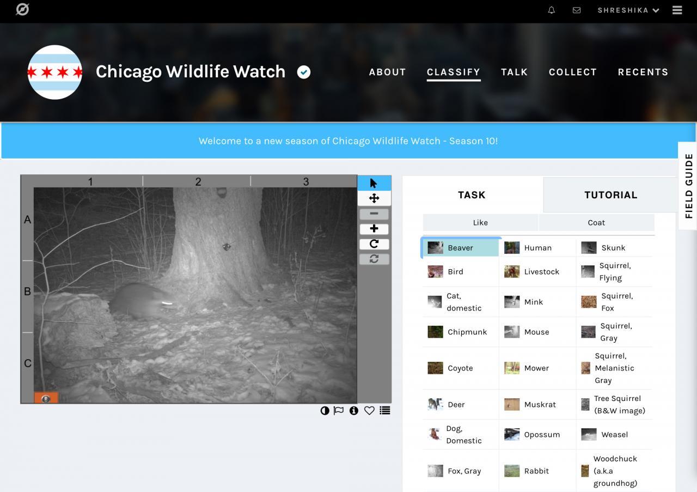
Task: Open the RECENTS page
Action: pyautogui.click(x=643, y=72)
